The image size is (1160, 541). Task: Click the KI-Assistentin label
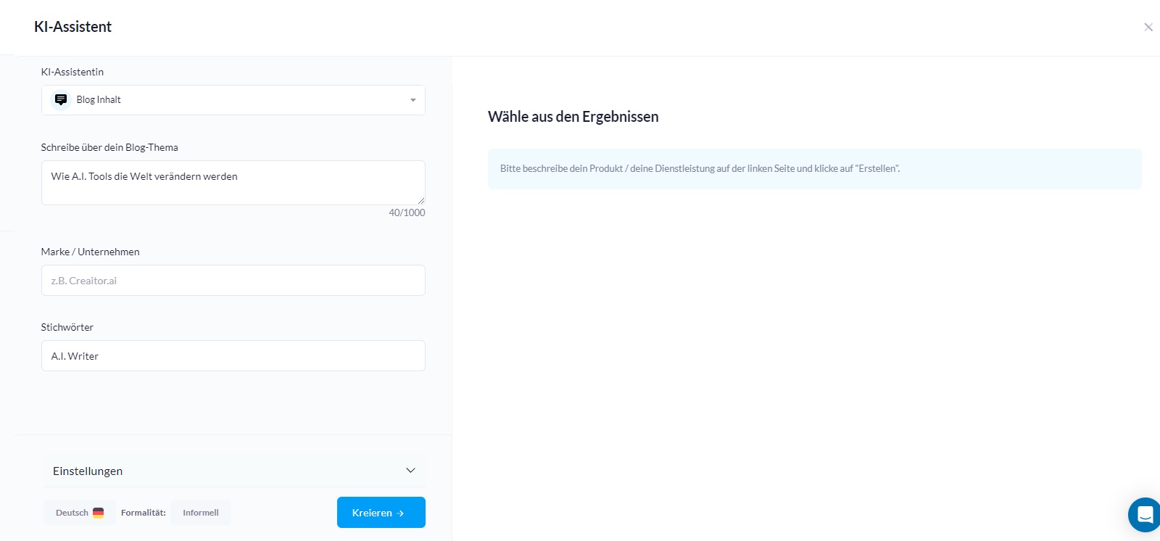point(72,72)
